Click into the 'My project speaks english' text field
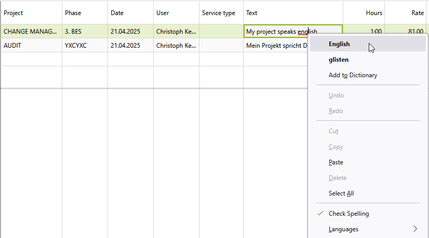Viewport: 429px width, 238px height. (275, 32)
